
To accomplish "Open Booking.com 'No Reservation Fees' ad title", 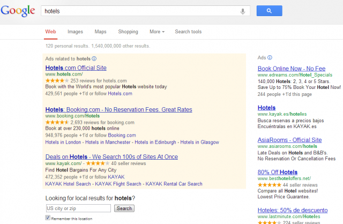I will tap(119, 110).
